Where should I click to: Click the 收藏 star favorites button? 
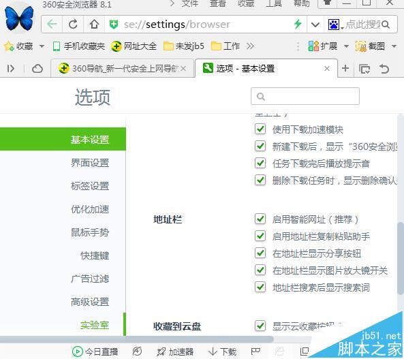(x=18, y=46)
